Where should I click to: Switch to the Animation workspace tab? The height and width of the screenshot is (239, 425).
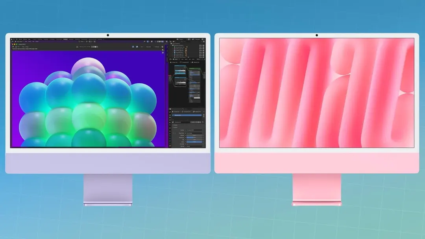[71, 39]
